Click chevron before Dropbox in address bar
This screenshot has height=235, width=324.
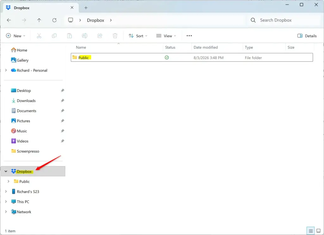[80, 20]
